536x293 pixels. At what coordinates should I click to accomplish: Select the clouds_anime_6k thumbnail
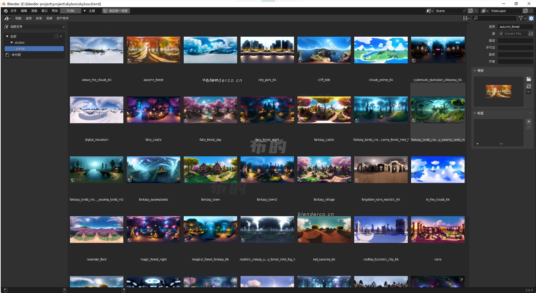pyautogui.click(x=381, y=50)
